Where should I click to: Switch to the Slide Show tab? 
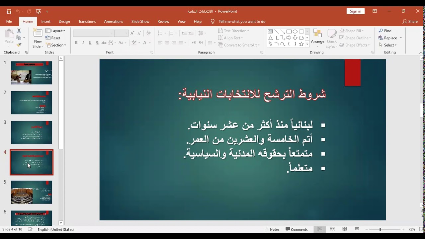tap(140, 22)
